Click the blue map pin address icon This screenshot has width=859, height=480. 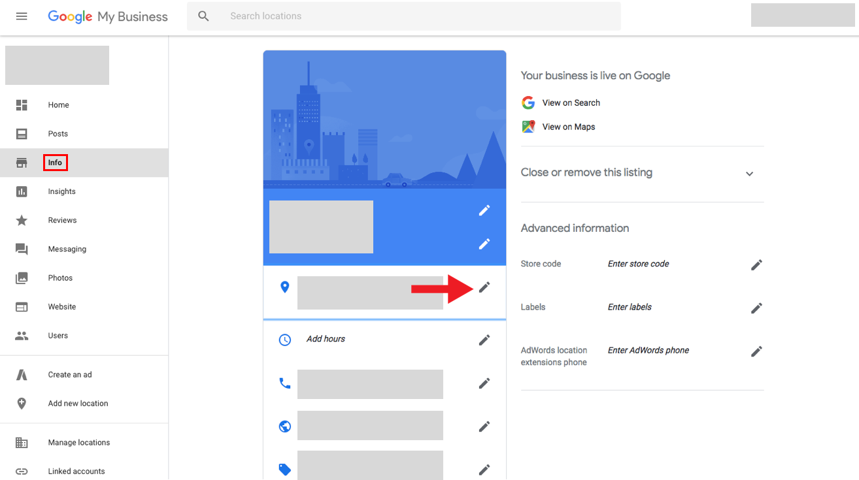pos(284,287)
